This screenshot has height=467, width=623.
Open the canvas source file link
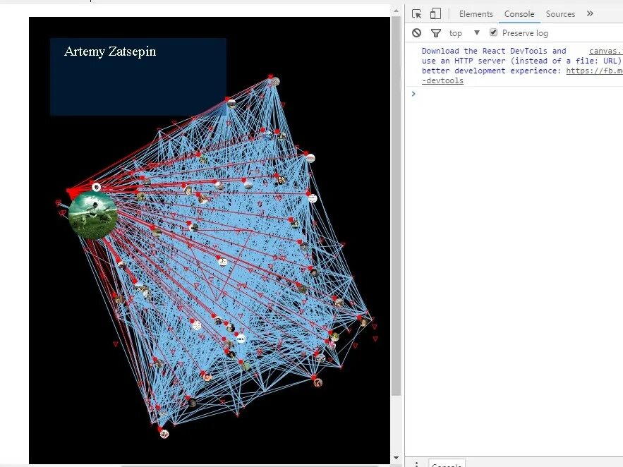605,51
